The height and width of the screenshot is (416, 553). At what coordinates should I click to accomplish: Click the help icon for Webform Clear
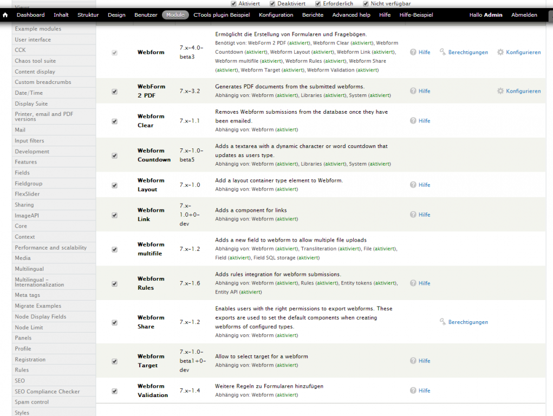point(413,121)
